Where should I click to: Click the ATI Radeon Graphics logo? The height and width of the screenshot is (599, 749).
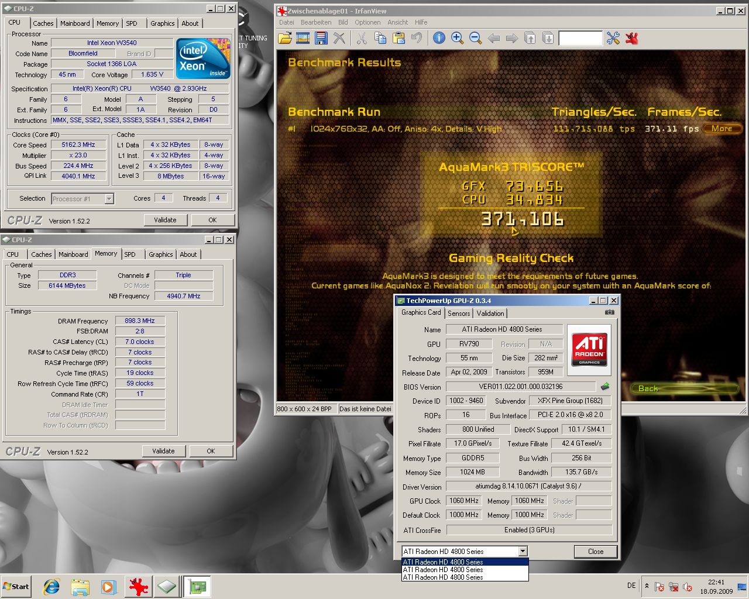click(x=589, y=350)
